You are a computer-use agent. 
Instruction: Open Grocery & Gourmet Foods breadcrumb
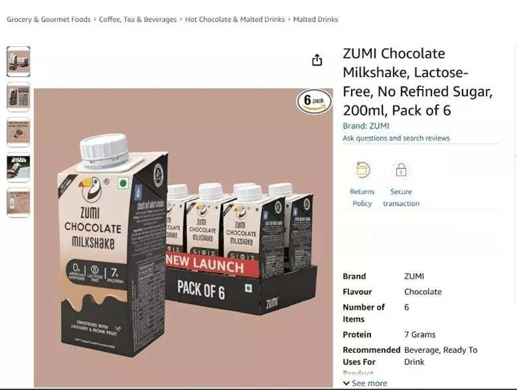pyautogui.click(x=48, y=19)
